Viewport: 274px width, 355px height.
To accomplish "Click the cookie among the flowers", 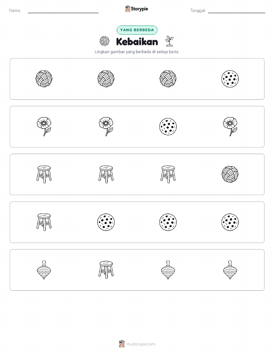I will (x=168, y=127).
